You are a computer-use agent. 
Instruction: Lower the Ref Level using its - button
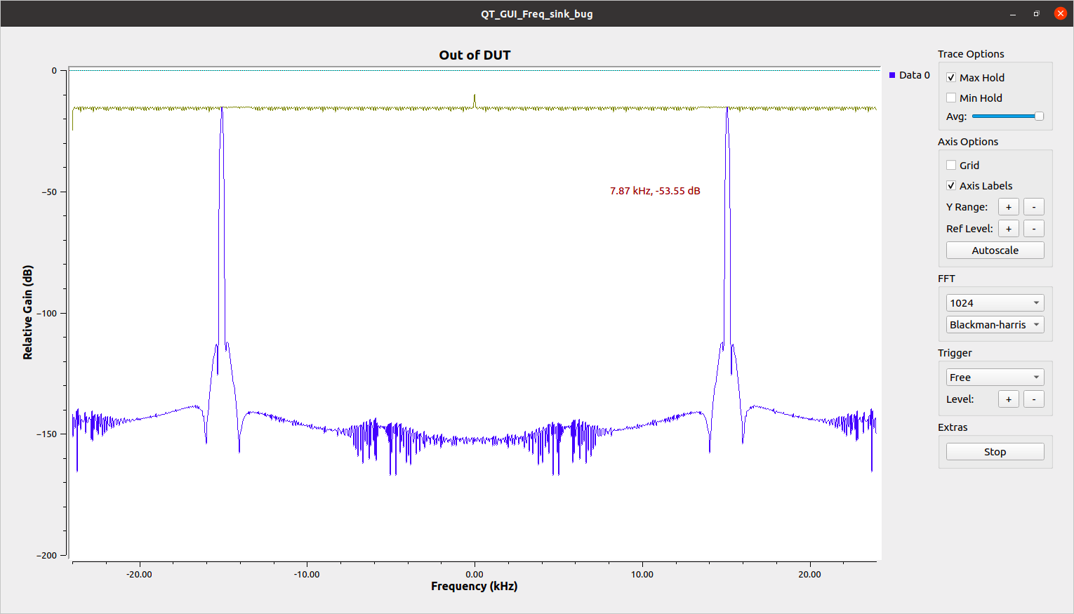point(1033,228)
